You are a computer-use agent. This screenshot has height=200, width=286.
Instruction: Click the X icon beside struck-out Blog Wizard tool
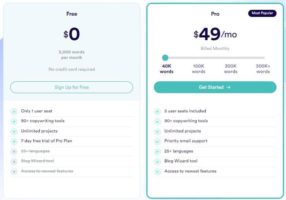[14, 161]
